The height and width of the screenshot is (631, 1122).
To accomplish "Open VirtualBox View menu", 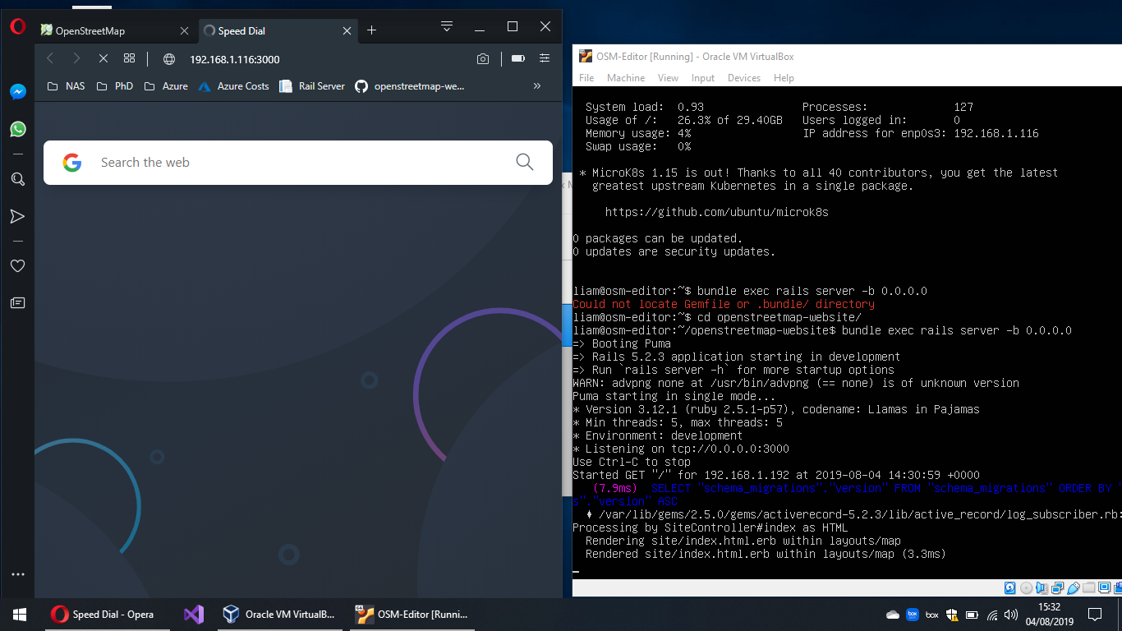I will (668, 78).
